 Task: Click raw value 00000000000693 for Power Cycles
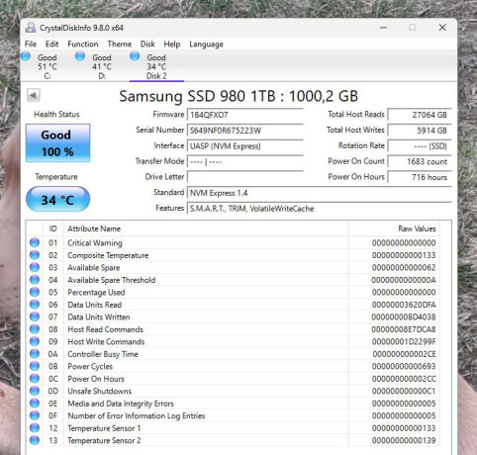click(404, 366)
